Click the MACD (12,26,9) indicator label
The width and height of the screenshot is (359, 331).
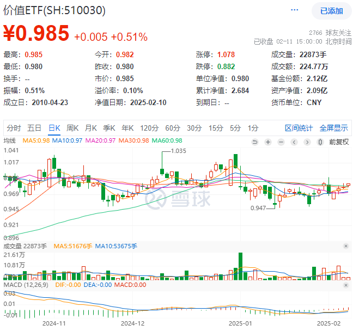[26, 285]
